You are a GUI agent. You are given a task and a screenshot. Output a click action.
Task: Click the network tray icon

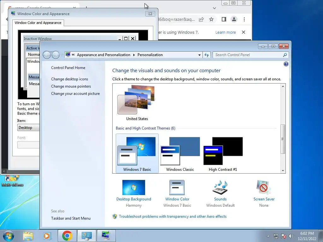pyautogui.click(x=276, y=236)
